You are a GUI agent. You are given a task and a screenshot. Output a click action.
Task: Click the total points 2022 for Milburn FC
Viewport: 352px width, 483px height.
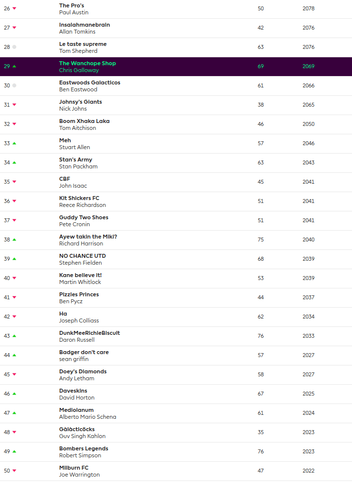point(309,471)
